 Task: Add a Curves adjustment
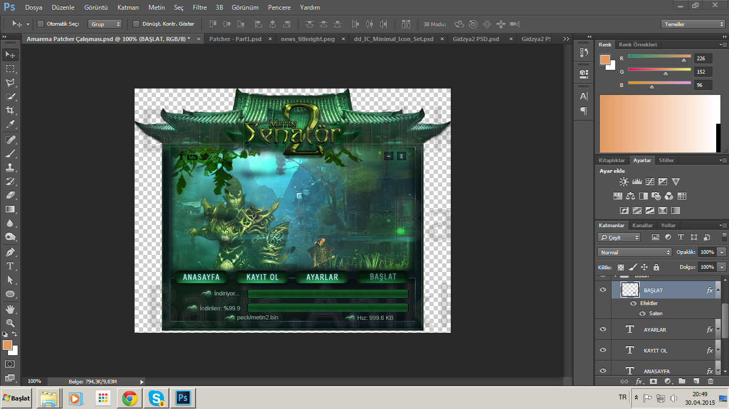click(650, 182)
